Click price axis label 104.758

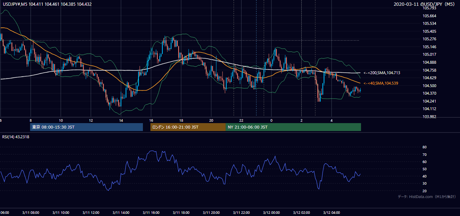click(x=429, y=70)
